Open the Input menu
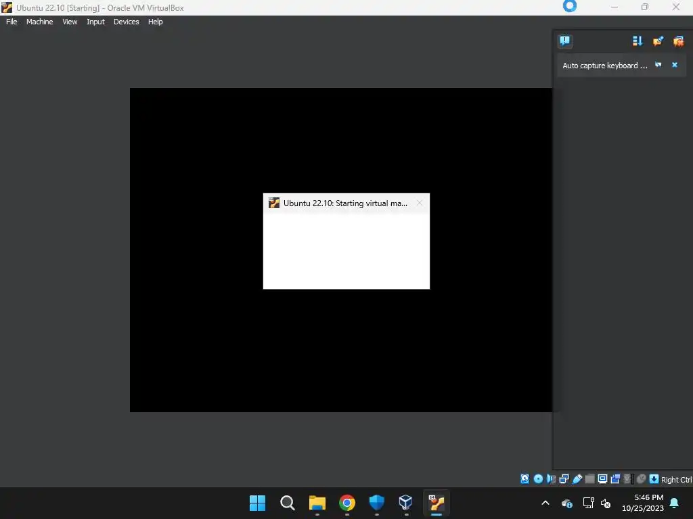This screenshot has height=519, width=693. 95,22
